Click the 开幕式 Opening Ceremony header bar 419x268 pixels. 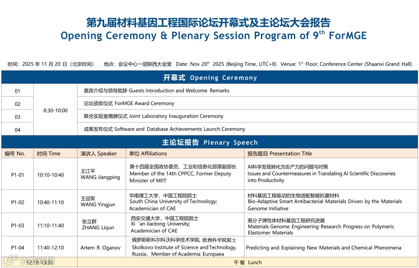pos(209,77)
